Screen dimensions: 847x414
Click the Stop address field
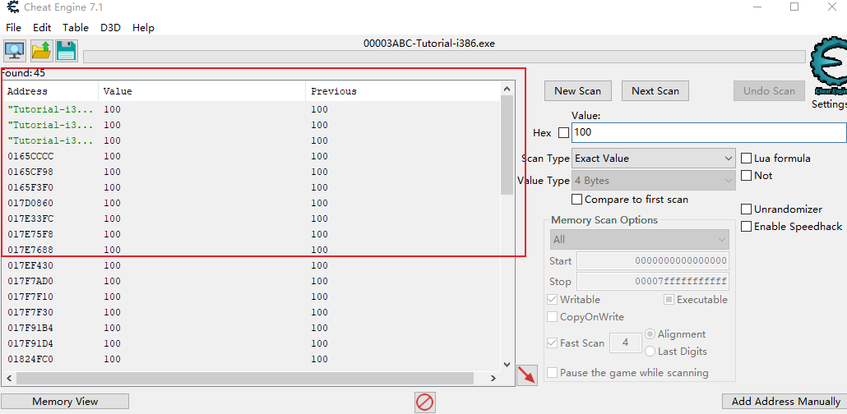coord(653,281)
